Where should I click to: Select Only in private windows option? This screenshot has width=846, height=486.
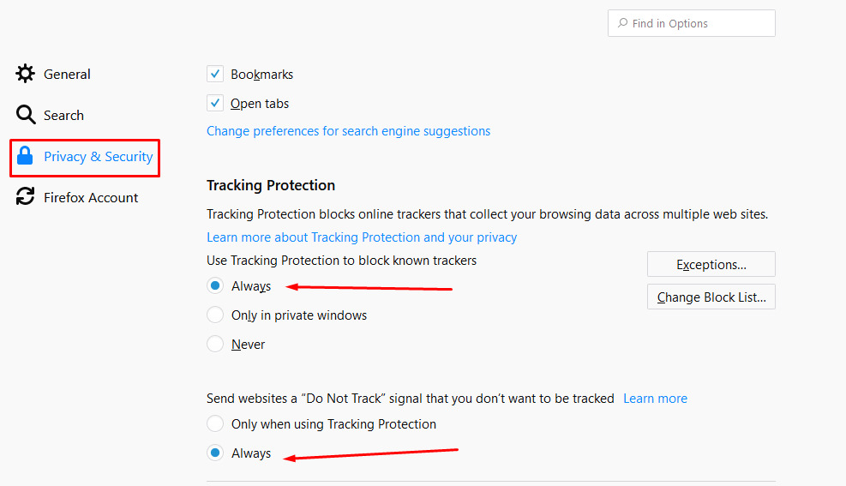click(x=215, y=315)
